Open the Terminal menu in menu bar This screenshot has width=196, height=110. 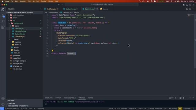43,1
